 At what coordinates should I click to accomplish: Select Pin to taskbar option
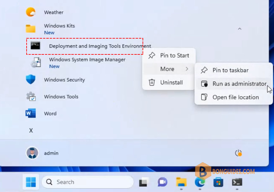tap(234, 70)
